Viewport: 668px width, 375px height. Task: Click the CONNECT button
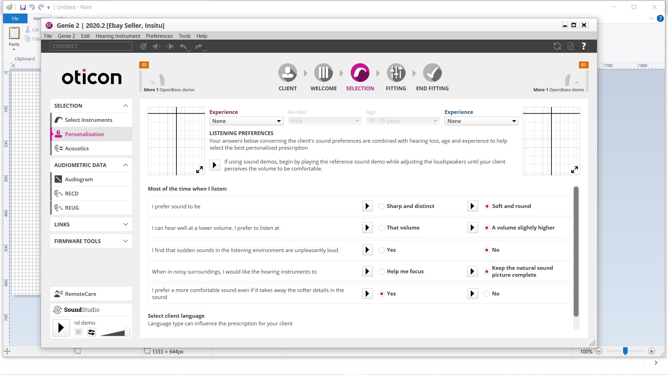tap(91, 46)
